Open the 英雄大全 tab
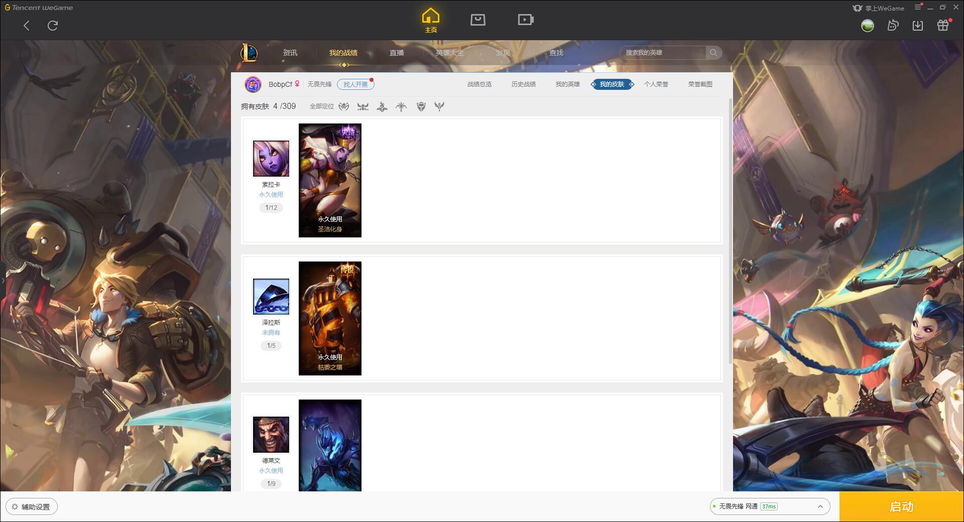The height and width of the screenshot is (522, 964). point(450,53)
